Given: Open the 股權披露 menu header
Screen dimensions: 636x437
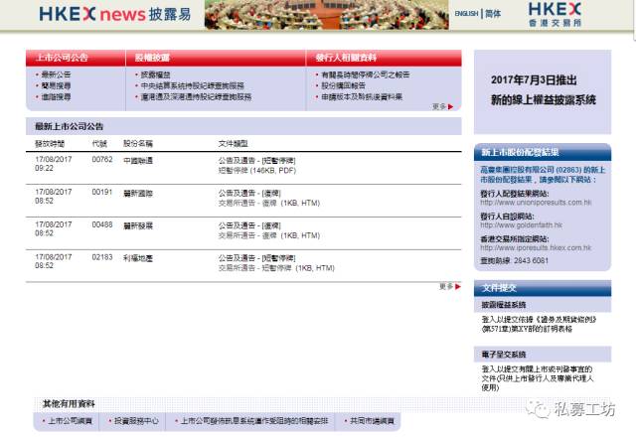Looking at the screenshot, I should (152, 58).
